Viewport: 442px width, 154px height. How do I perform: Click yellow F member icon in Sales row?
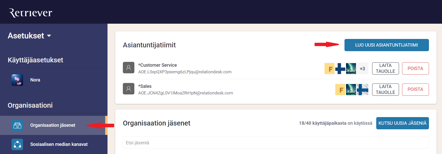coord(340,90)
